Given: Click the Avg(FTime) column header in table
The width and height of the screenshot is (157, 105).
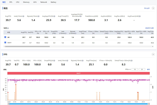Looking at the screenshot, I should pyautogui.click(x=83, y=32).
